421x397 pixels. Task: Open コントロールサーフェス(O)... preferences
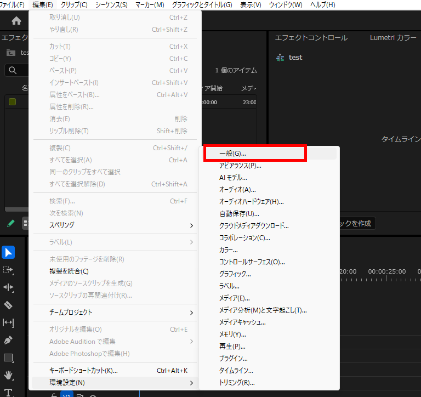[269, 262]
